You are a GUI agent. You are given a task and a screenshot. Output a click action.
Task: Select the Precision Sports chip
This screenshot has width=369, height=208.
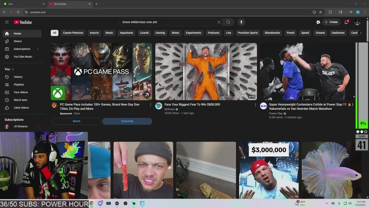coord(248,33)
